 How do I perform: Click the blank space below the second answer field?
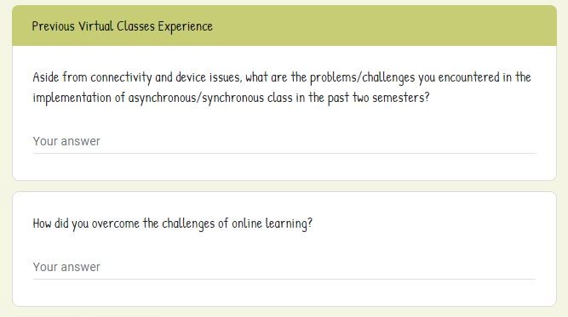(284, 293)
